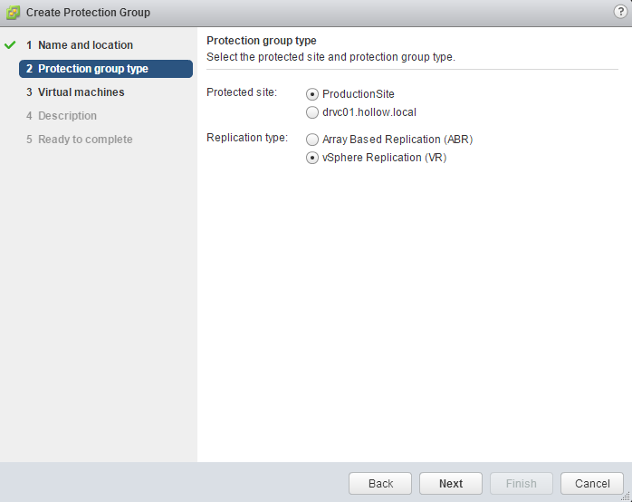632x502 pixels.
Task: Select Array Based Replication (ABR) option
Action: click(313, 140)
